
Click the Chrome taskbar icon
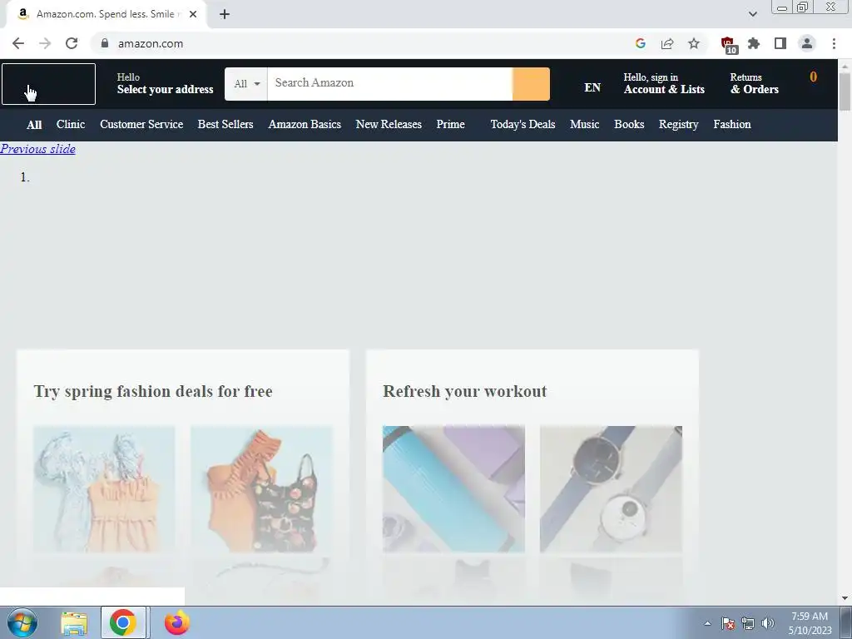123,622
